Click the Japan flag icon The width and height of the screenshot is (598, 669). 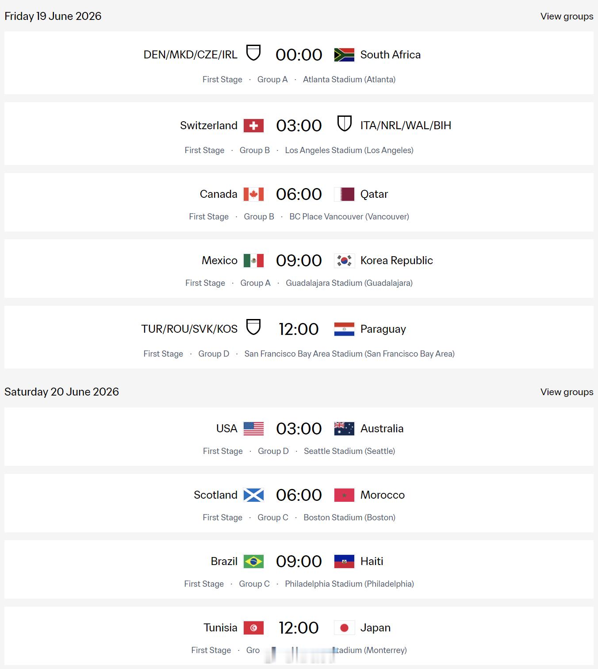[x=344, y=628]
